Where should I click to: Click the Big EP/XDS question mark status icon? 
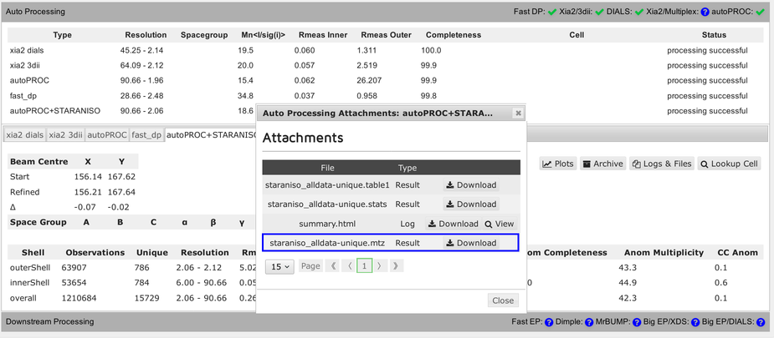point(695,322)
